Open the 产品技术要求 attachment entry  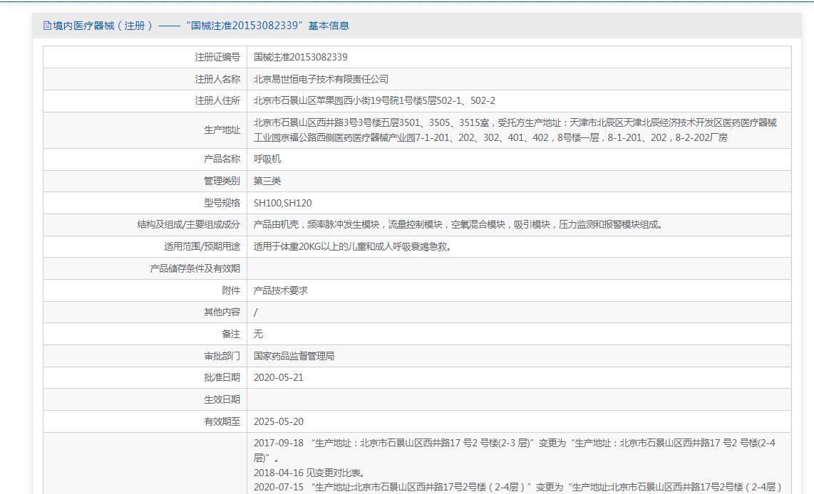(281, 290)
